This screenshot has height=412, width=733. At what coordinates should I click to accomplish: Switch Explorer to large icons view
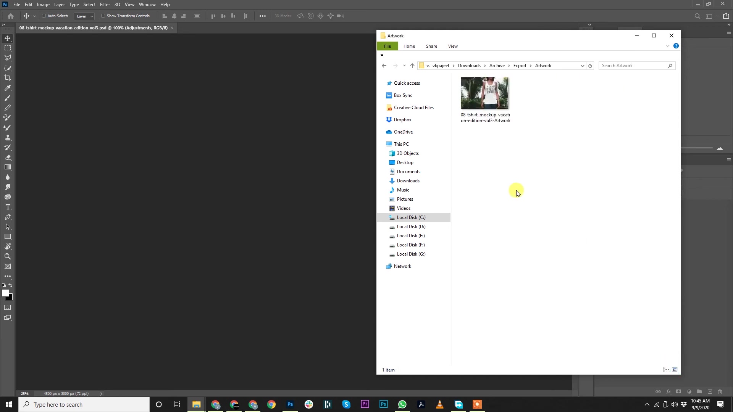pyautogui.click(x=674, y=370)
